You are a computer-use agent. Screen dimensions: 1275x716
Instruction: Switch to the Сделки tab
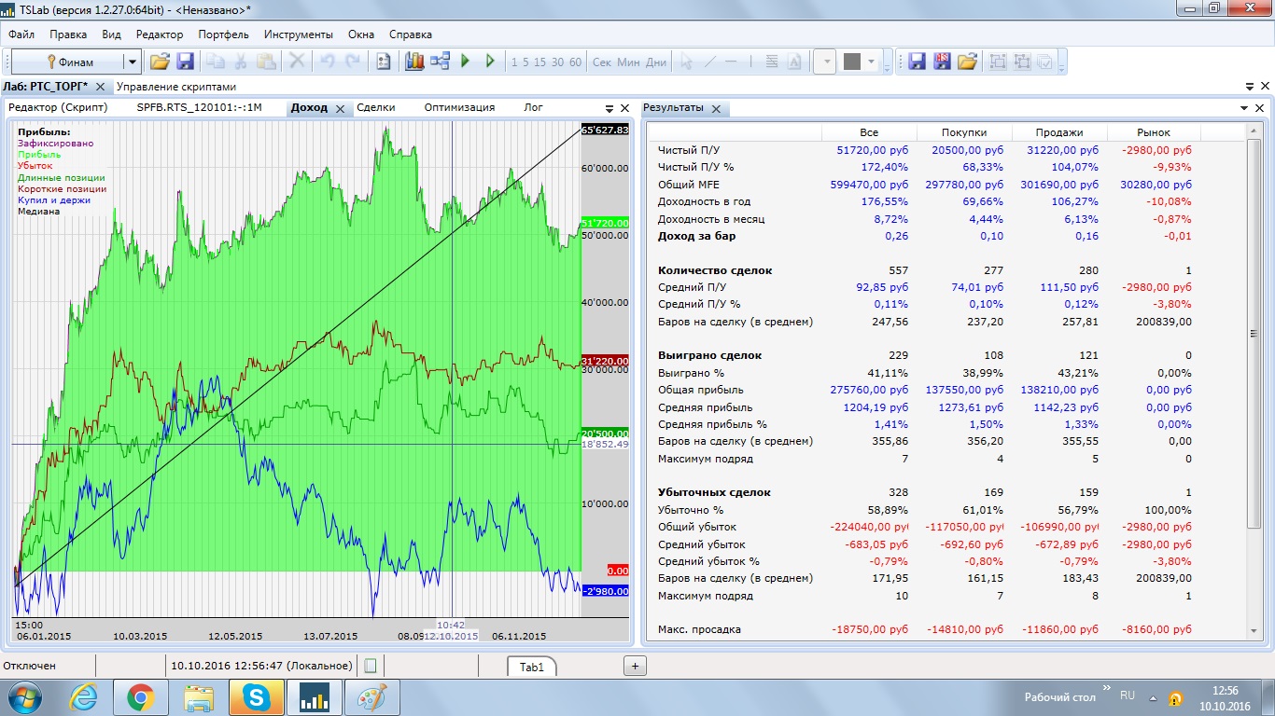pyautogui.click(x=375, y=107)
